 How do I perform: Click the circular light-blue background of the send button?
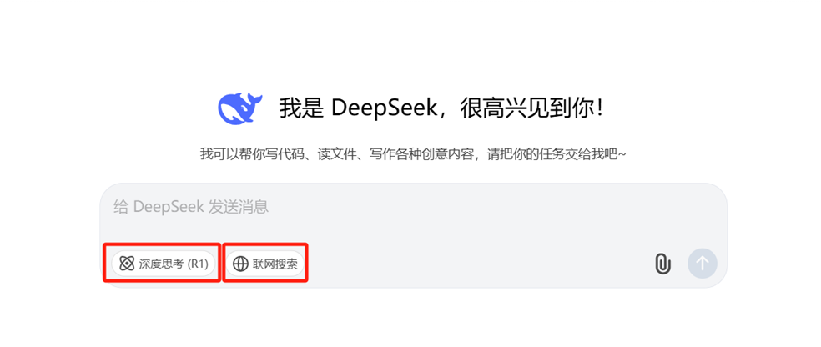703,263
